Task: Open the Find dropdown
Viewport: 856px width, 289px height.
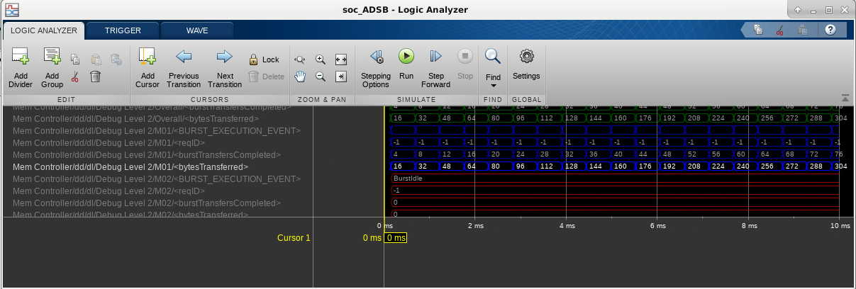Action: coord(493,68)
